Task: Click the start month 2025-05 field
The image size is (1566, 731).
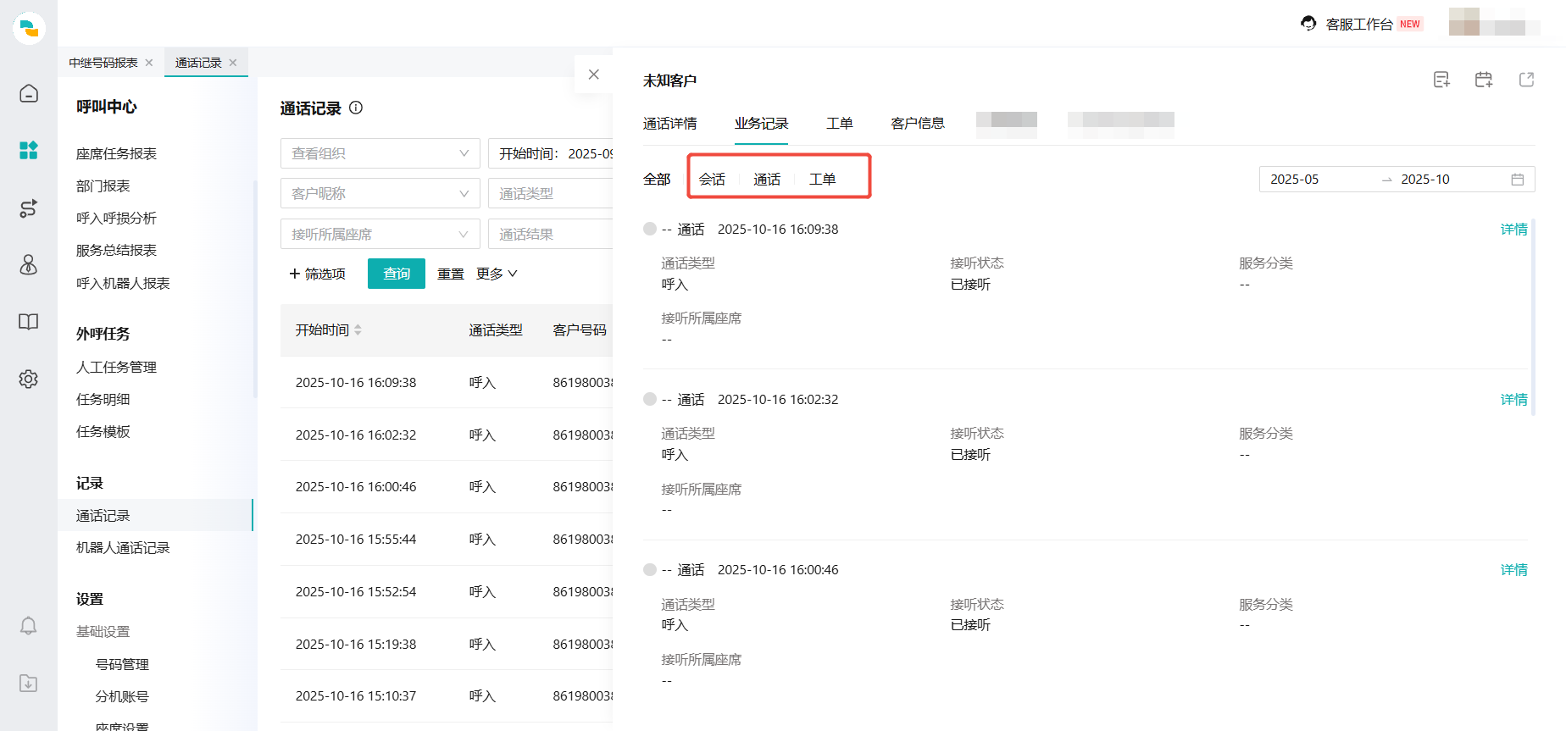Action: pyautogui.click(x=1294, y=180)
